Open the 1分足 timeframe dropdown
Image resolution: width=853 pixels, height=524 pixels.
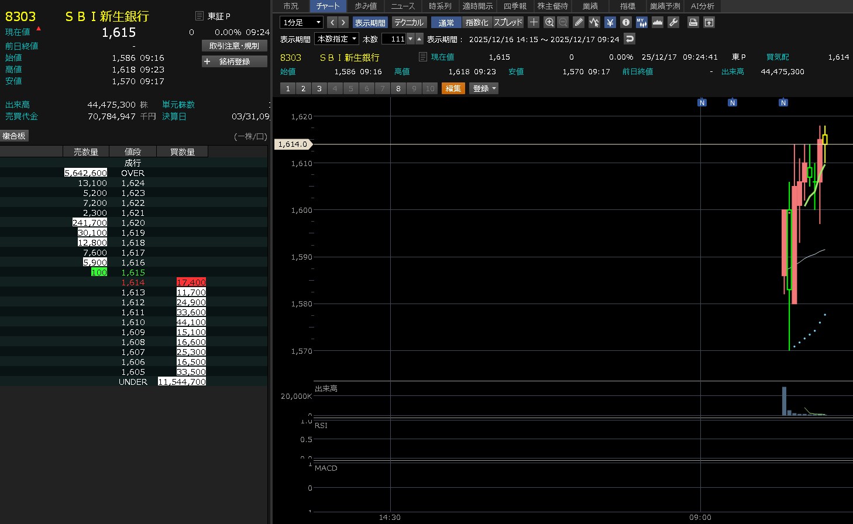(x=302, y=22)
